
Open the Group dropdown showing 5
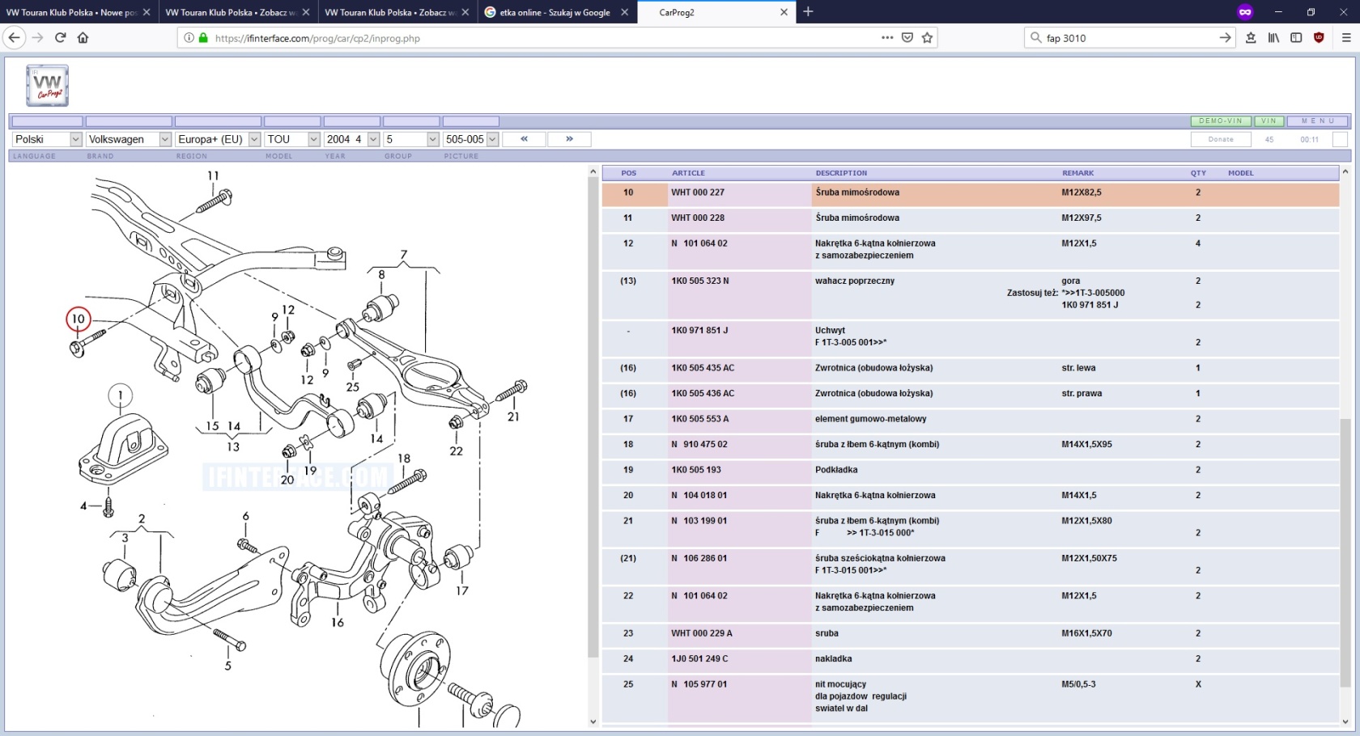[411, 139]
